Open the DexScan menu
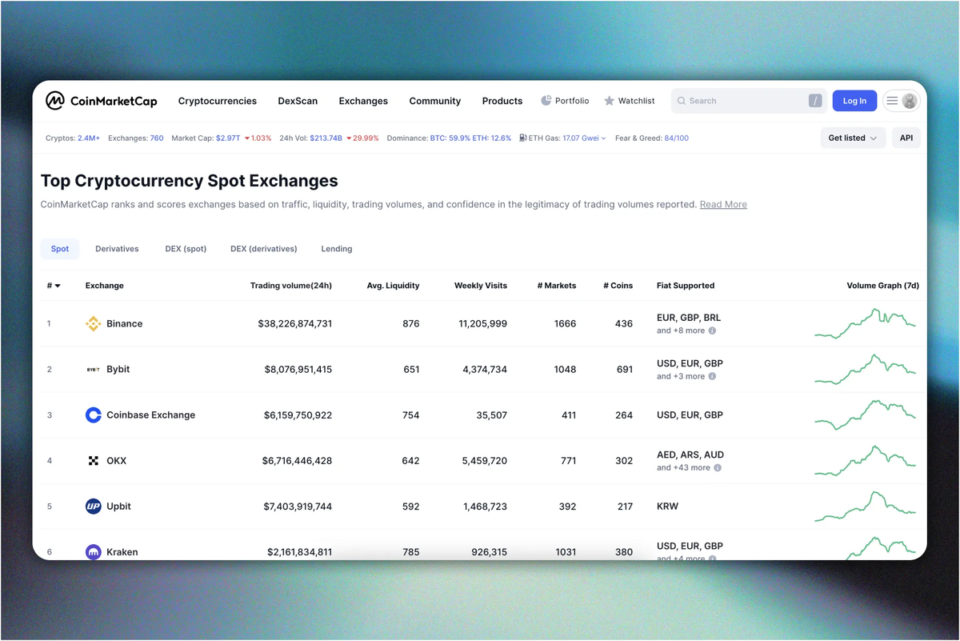Screen dimensions: 960x641 pos(298,101)
